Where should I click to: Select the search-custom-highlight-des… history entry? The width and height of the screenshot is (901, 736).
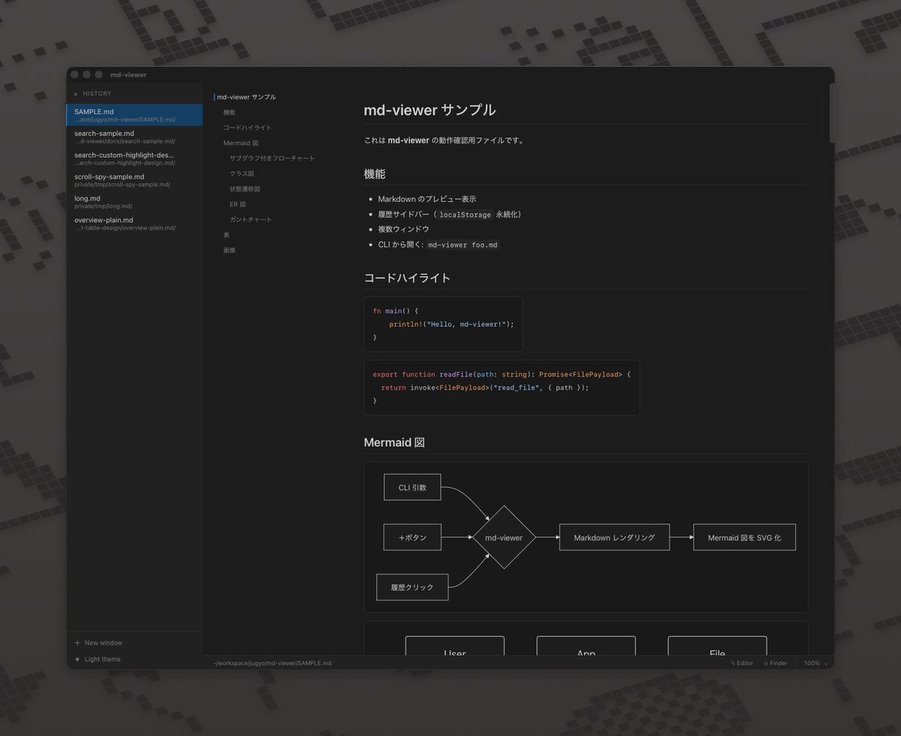(135, 158)
